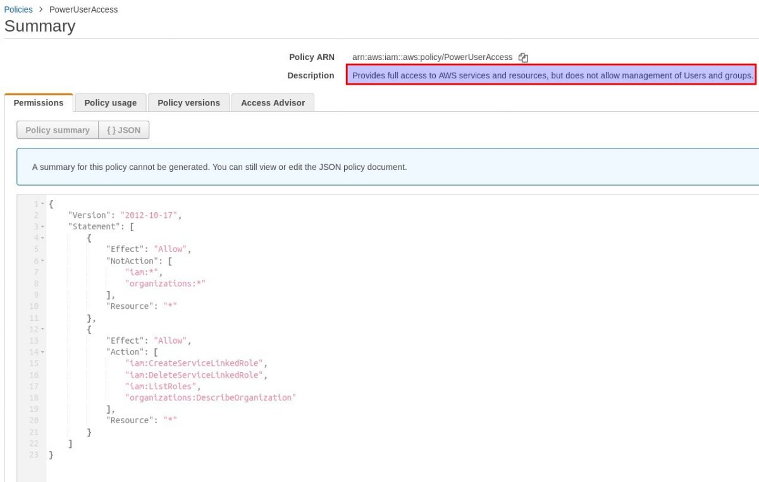Collapse the Statement array fold arrow on line 3

pos(43,227)
